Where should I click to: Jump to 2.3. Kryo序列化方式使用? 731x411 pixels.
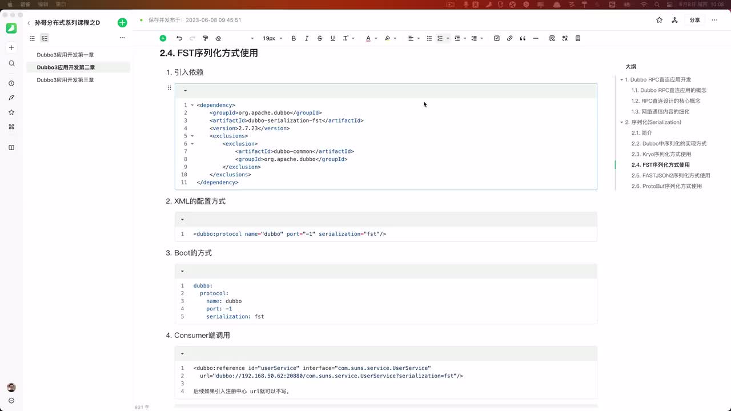click(x=661, y=154)
